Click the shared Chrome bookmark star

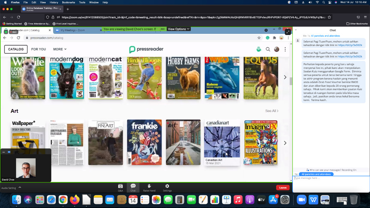[x=259, y=38]
